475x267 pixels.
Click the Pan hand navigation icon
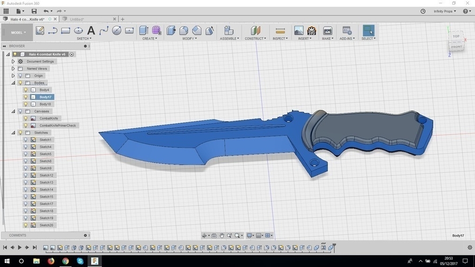coord(222,235)
